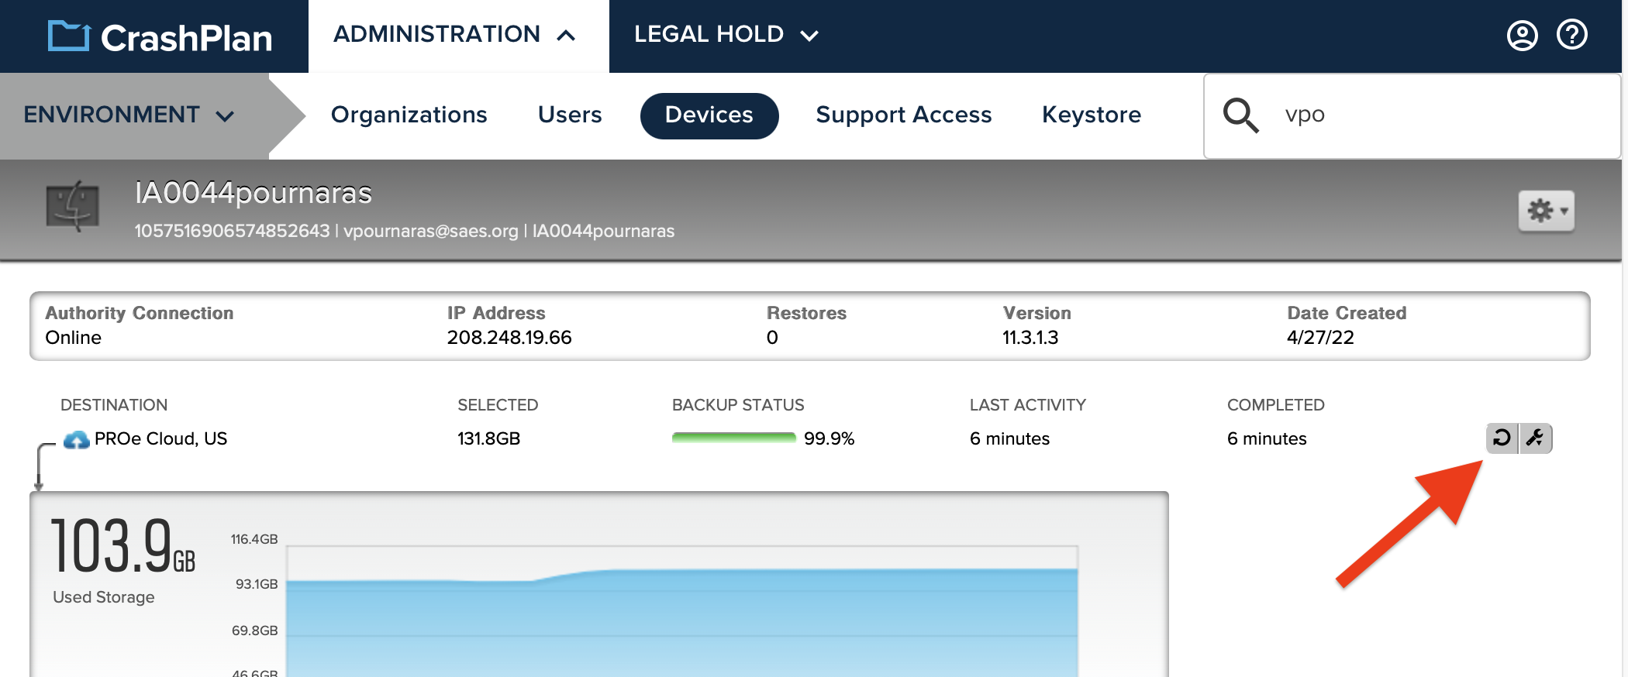The width and height of the screenshot is (1628, 677).
Task: Open the Support Access tab
Action: click(x=904, y=115)
